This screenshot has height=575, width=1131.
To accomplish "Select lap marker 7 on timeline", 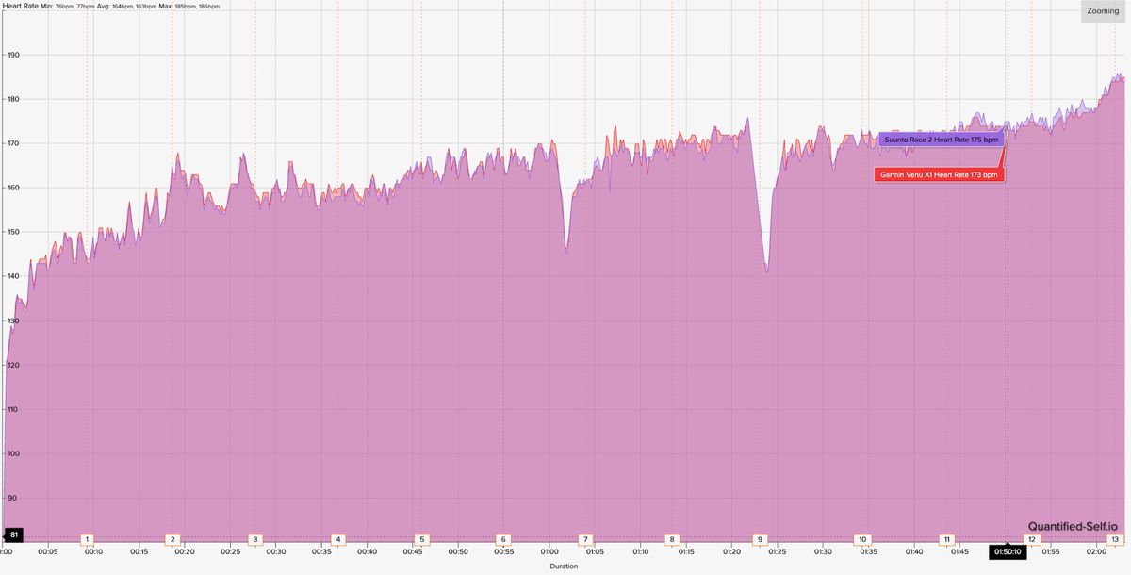I will click(x=586, y=540).
